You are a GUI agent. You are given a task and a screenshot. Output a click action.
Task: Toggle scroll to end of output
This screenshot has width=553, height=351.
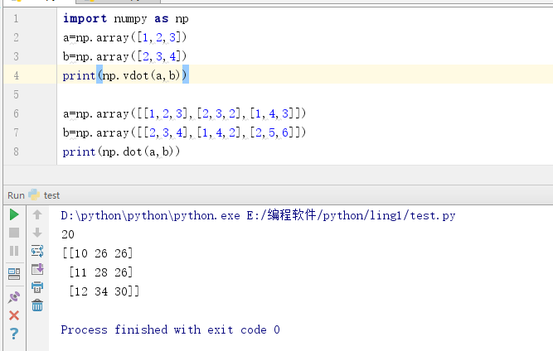pyautogui.click(x=37, y=269)
